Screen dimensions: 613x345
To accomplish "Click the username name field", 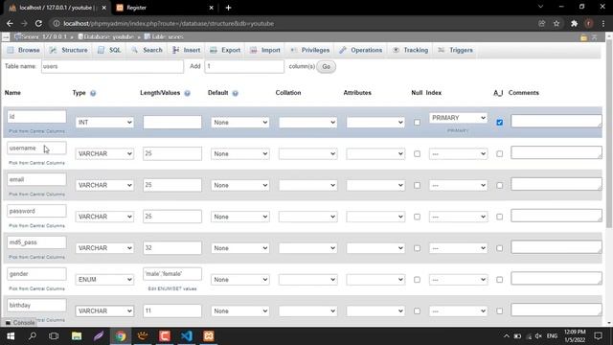I will (x=36, y=149).
